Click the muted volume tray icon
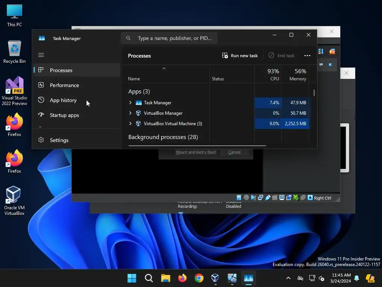 pos(322,278)
